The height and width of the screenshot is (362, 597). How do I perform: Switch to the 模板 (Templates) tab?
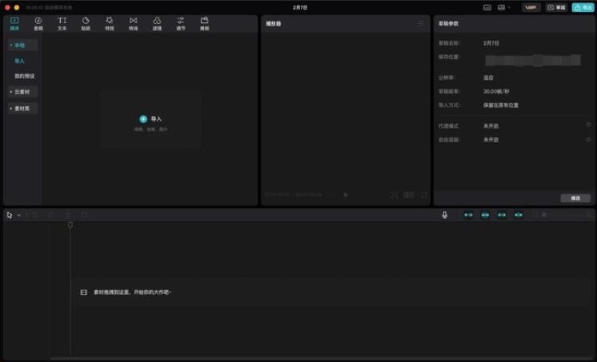(x=204, y=23)
